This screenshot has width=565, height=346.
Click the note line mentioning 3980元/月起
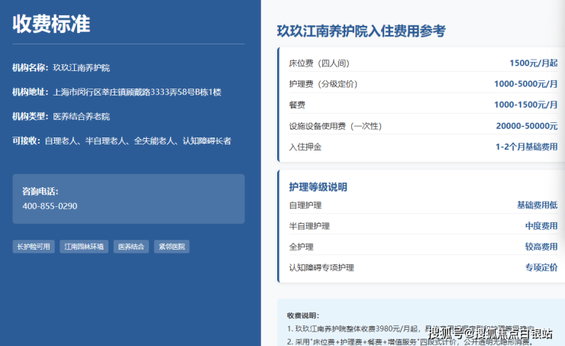(411, 328)
